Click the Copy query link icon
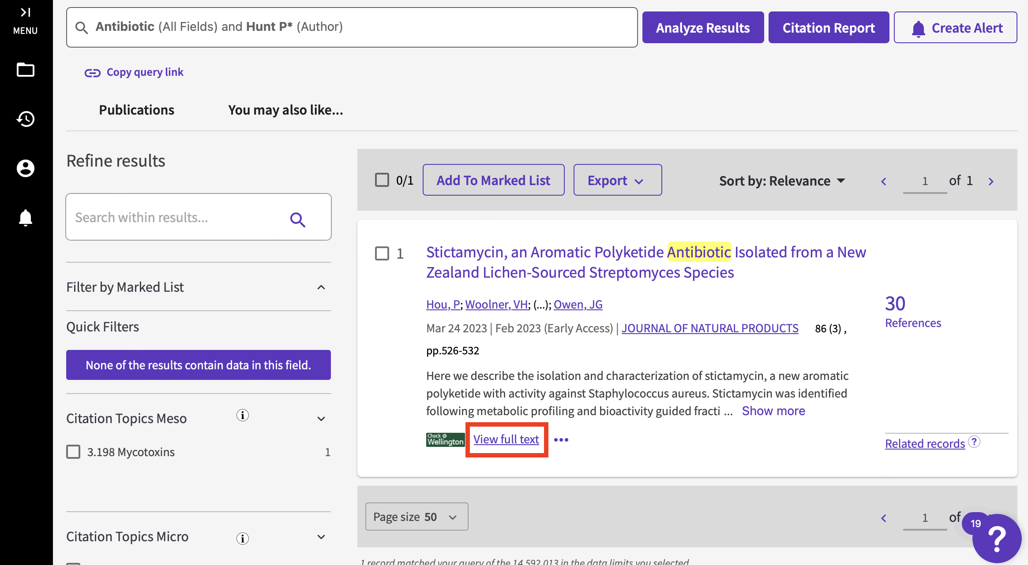Image resolution: width=1028 pixels, height=565 pixels. coord(92,73)
